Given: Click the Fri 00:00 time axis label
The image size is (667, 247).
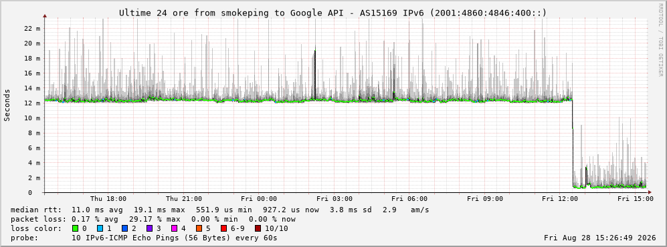Looking at the screenshot, I should (259, 199).
